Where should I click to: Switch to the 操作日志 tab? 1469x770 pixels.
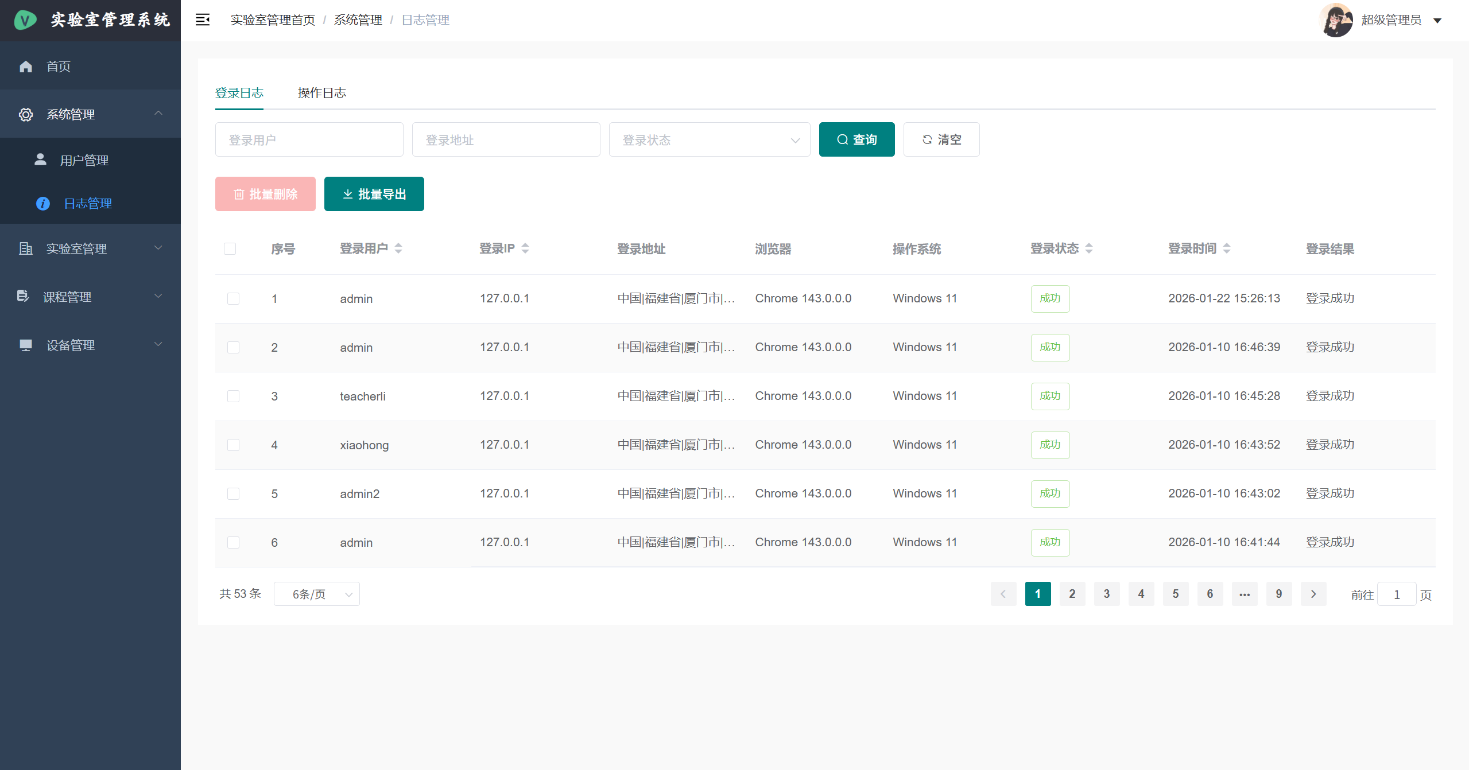coord(321,93)
